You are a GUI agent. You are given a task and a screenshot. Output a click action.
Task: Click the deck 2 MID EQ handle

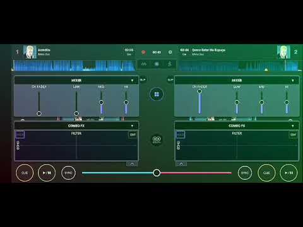tap(262, 102)
